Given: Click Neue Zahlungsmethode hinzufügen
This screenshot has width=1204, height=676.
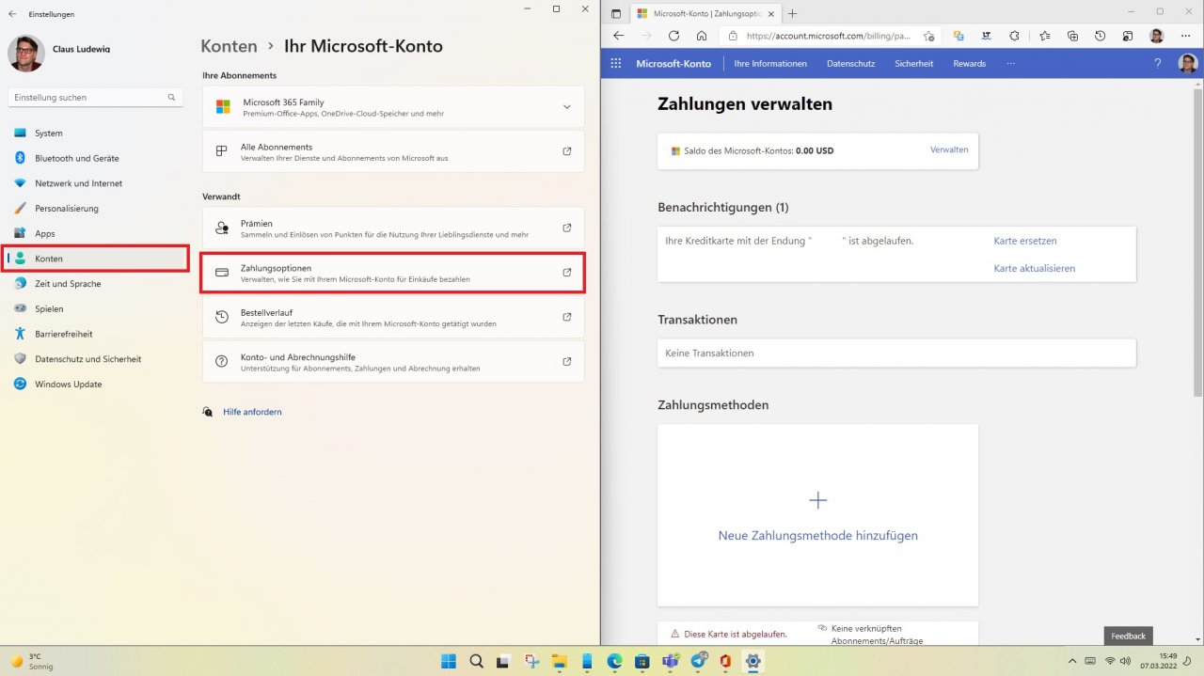Looking at the screenshot, I should (x=817, y=535).
